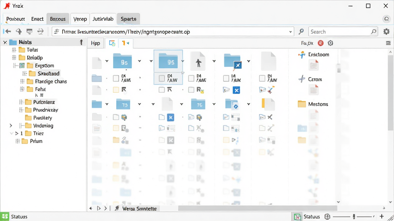Viewport: 394px width, 221px height.
Task: Select the Hpp tab in the file panel
Action: [95, 43]
